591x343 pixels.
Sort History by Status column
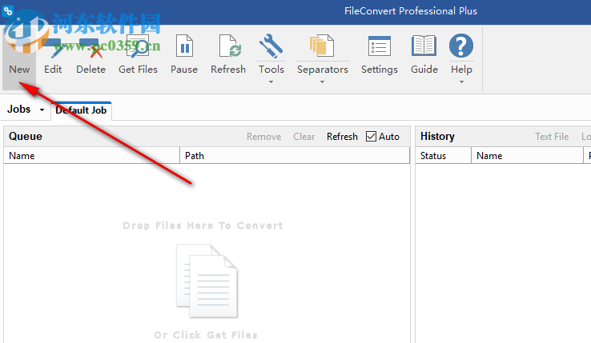444,155
